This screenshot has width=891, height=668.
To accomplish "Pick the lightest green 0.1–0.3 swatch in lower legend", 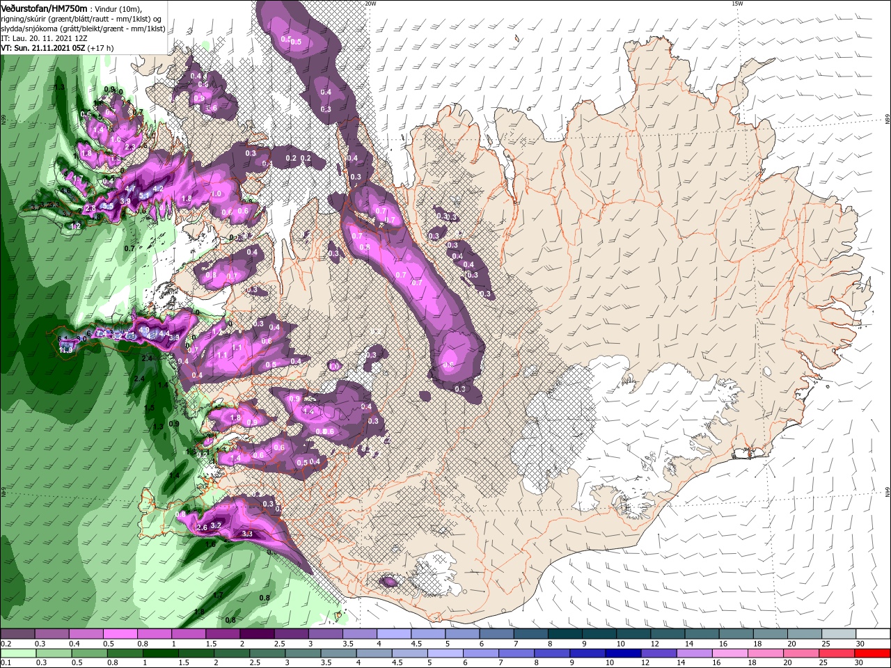I will coord(17,653).
